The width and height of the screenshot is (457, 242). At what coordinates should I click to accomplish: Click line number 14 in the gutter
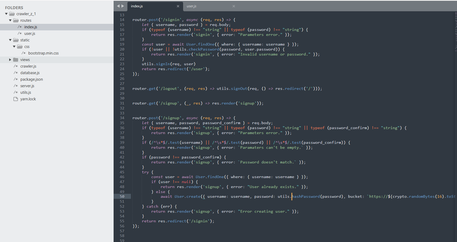pos(122,20)
